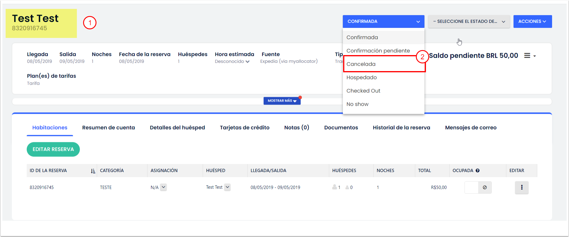Toggle the Ocupada switch for the room

tap(471, 188)
